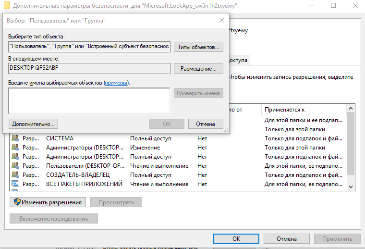Click the group icon beside СИСТЕМА entry

click(15, 138)
